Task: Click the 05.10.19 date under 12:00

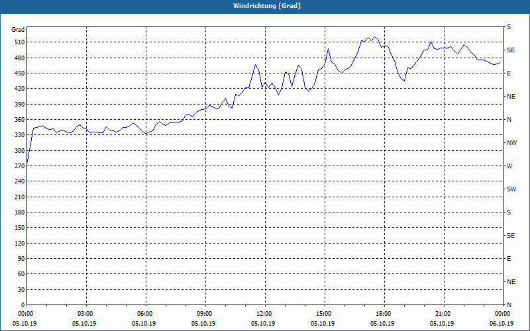Action: click(263, 324)
